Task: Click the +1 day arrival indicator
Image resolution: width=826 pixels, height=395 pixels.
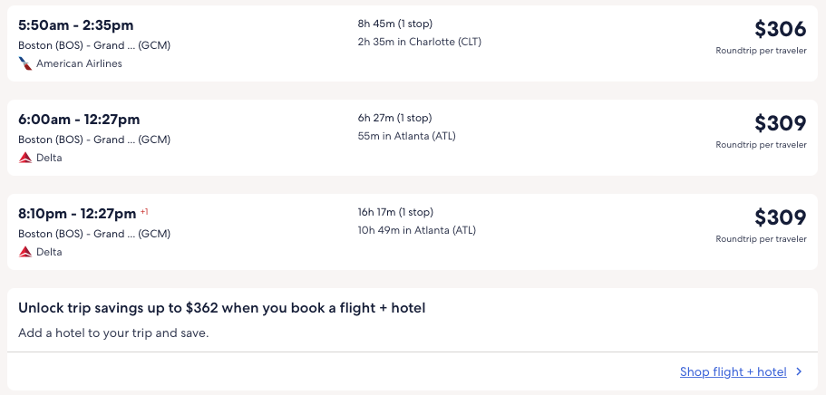Action: [144, 212]
